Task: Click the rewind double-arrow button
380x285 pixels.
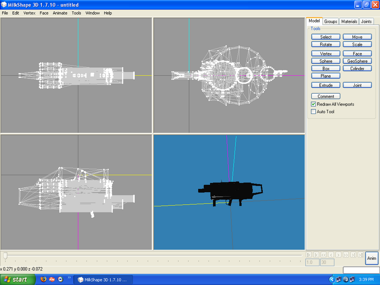Action: coord(323,255)
